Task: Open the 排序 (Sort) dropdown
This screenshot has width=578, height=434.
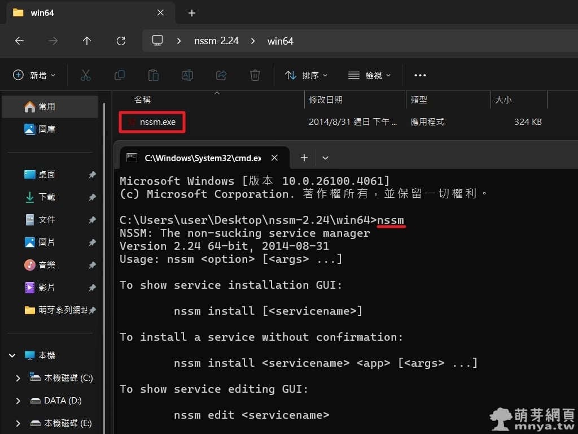Action: [306, 75]
